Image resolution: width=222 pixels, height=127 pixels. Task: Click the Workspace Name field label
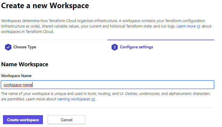tap(16, 76)
